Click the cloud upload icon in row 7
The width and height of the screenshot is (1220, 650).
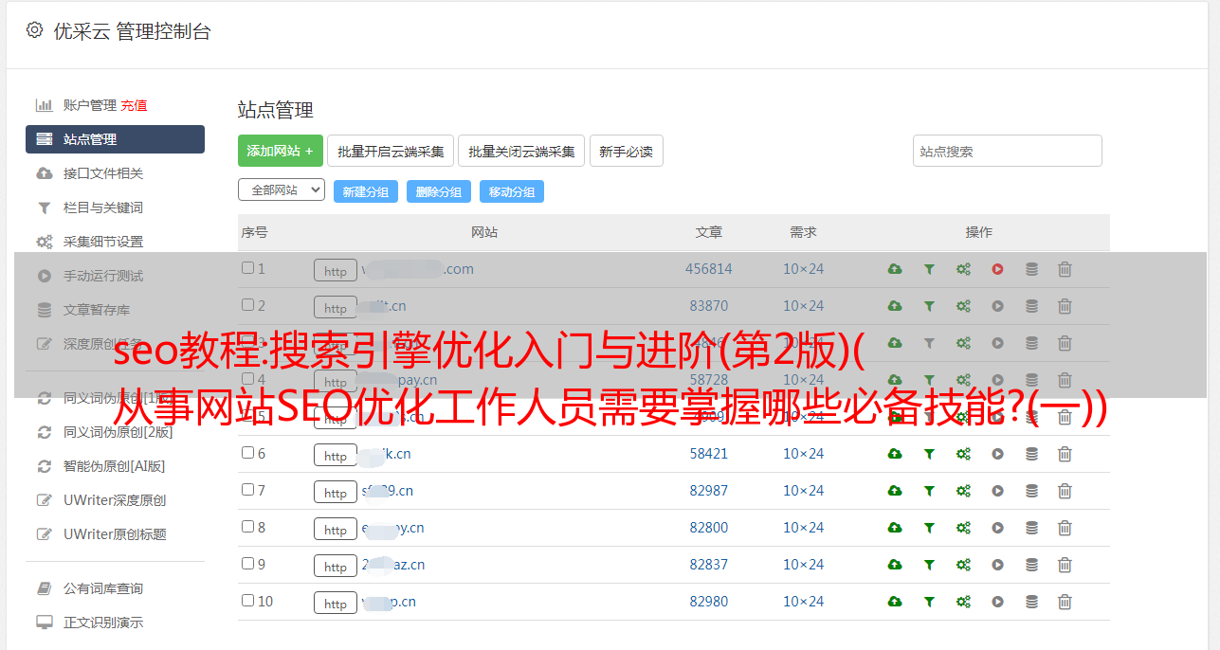[895, 491]
